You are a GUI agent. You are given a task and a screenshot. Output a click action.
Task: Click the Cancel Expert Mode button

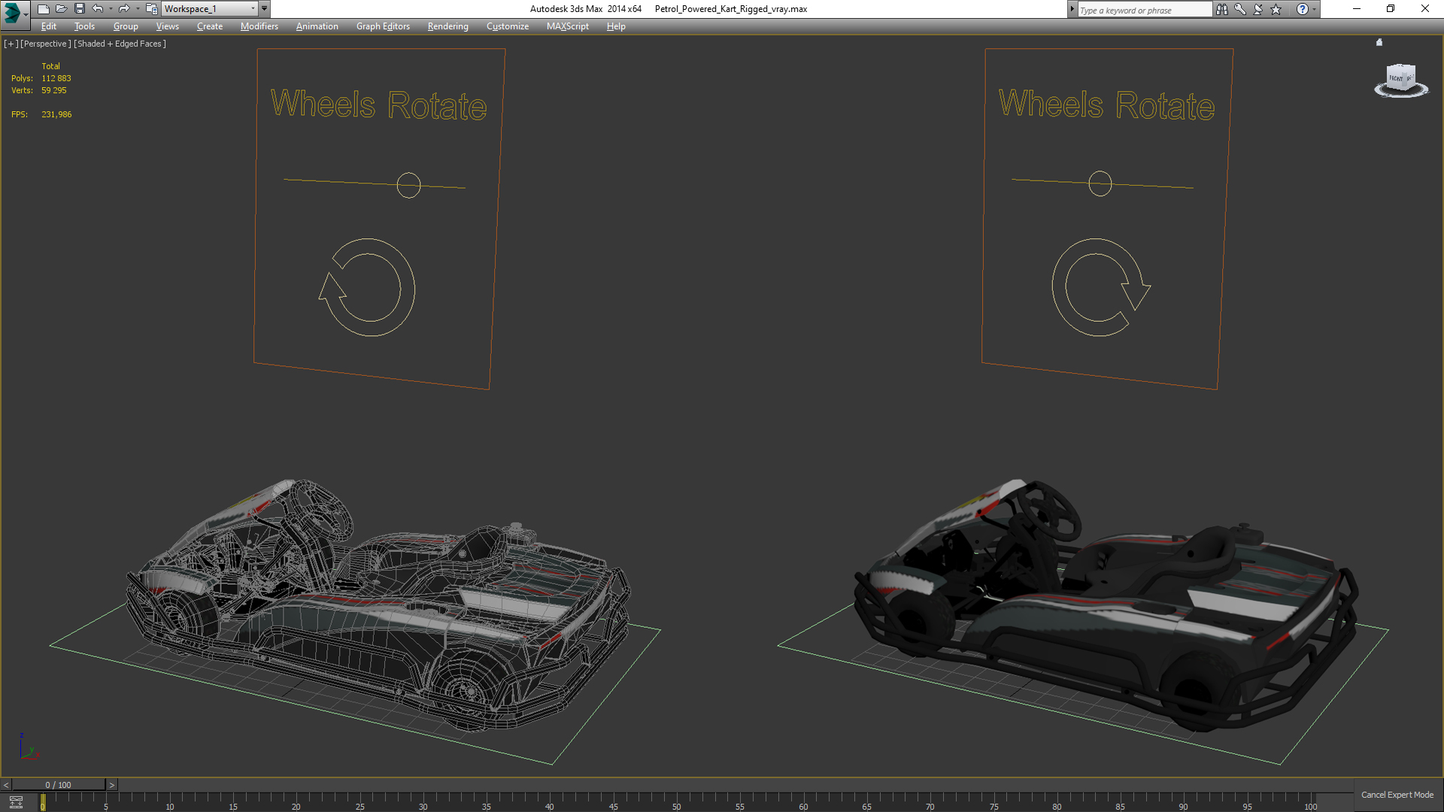[x=1397, y=795]
